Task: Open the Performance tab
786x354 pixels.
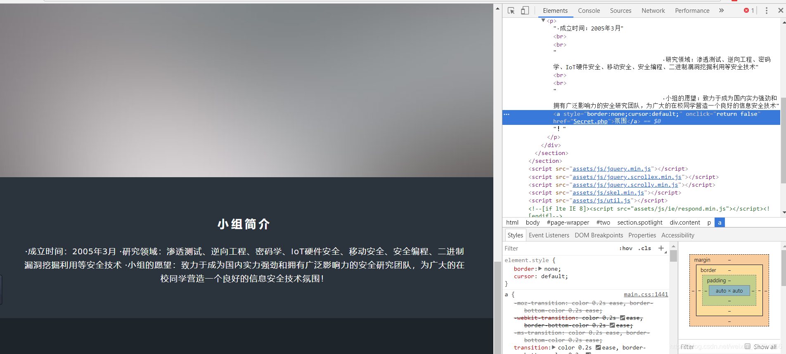Action: click(692, 11)
